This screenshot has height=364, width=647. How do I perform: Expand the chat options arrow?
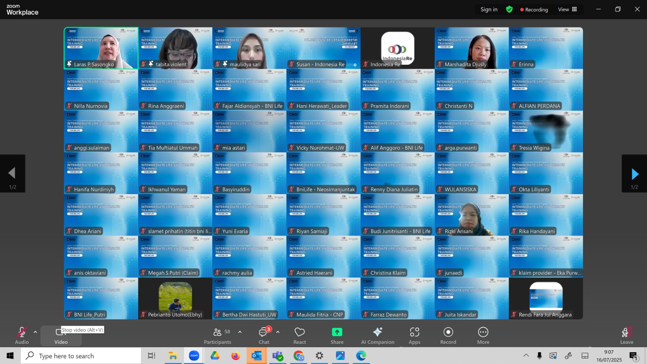(x=278, y=332)
